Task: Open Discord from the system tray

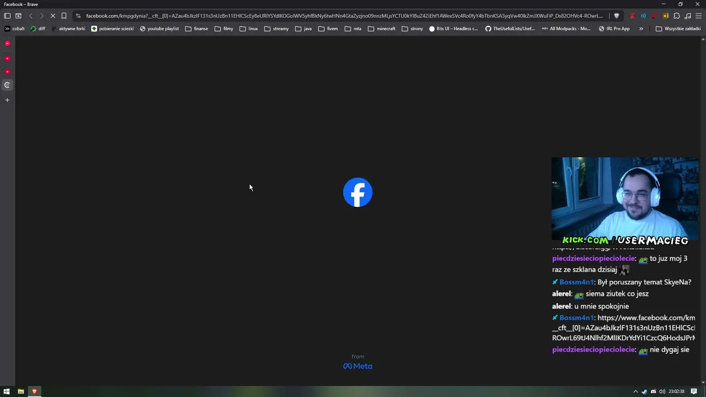Action: click(654, 391)
